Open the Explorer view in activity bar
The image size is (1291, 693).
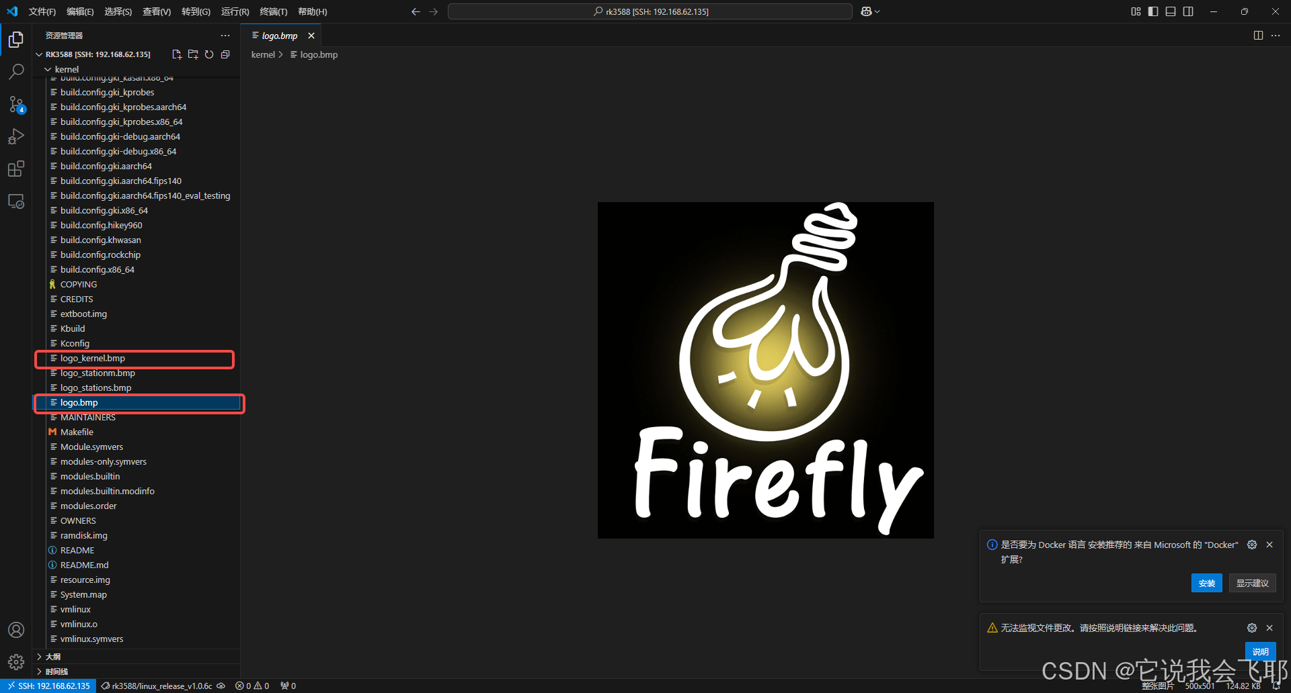point(16,40)
